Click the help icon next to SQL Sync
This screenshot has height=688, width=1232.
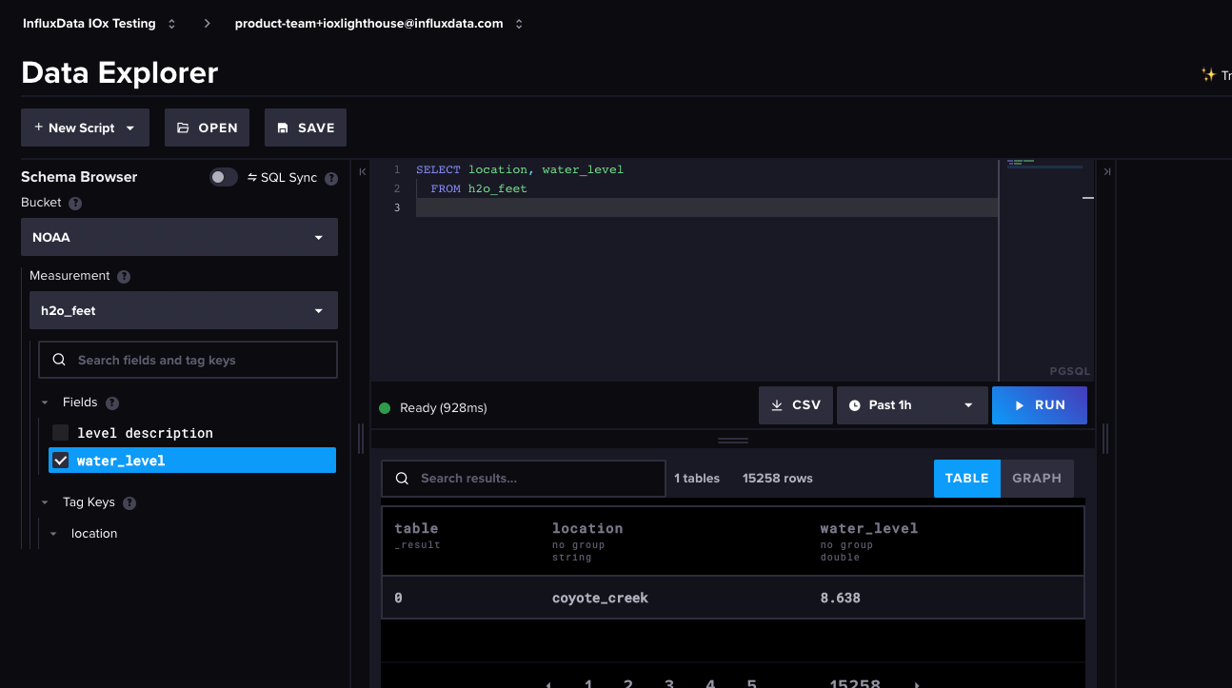329,178
